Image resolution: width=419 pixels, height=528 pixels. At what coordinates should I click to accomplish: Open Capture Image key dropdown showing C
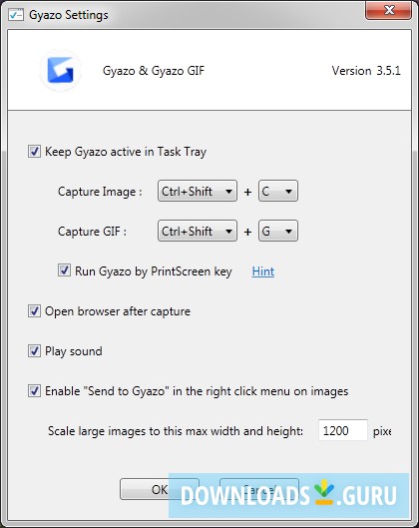(x=278, y=192)
